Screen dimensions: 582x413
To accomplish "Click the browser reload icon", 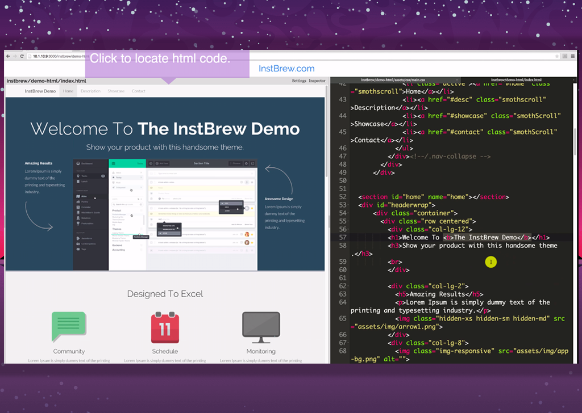I will pyautogui.click(x=22, y=56).
